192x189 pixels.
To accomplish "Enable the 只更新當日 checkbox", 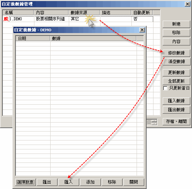I will click(x=165, y=88).
